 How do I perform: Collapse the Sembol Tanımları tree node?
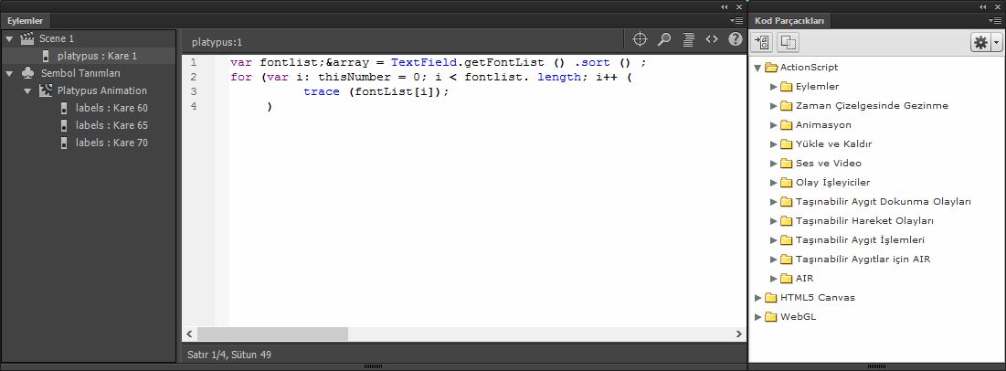(x=10, y=73)
